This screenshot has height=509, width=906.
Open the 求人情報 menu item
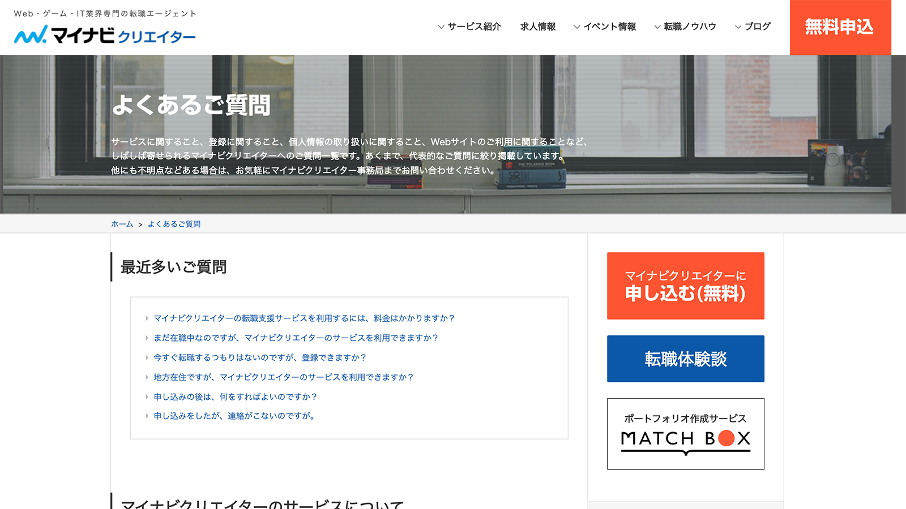[538, 27]
